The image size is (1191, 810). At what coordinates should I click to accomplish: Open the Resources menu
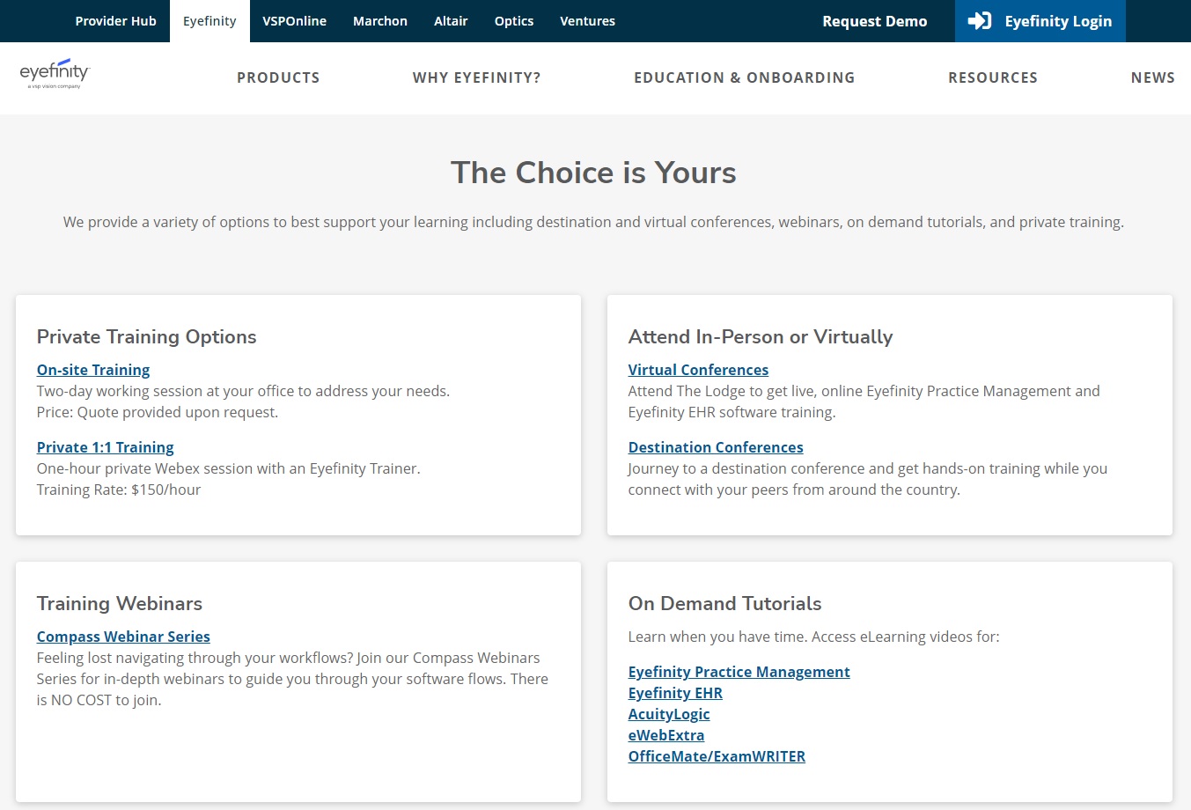pos(992,77)
